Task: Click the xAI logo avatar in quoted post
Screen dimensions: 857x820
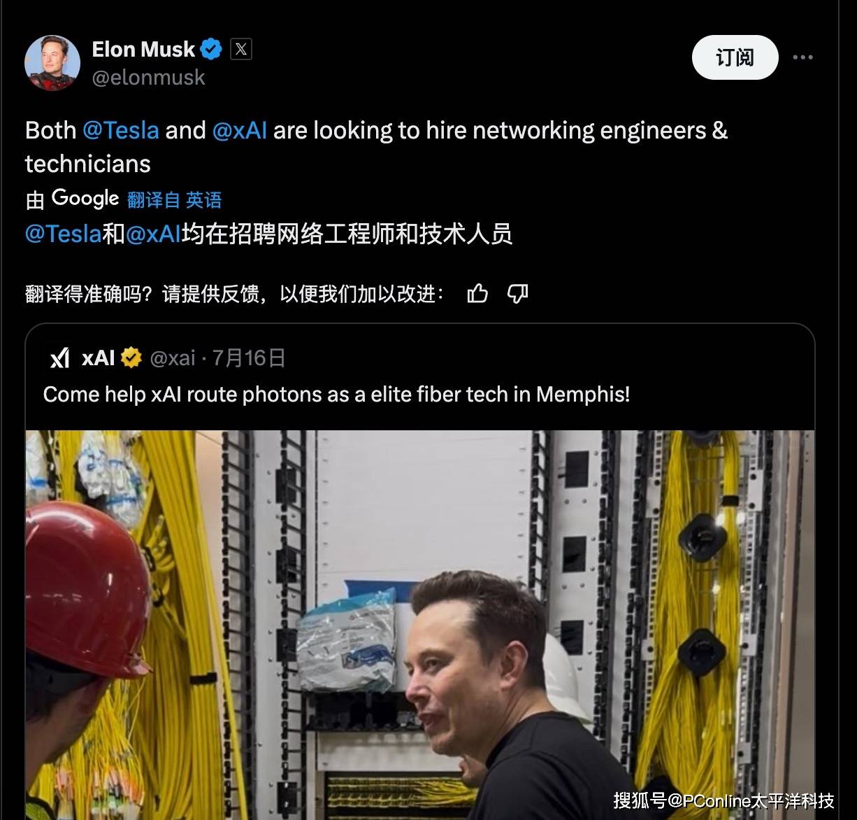Action: point(60,358)
